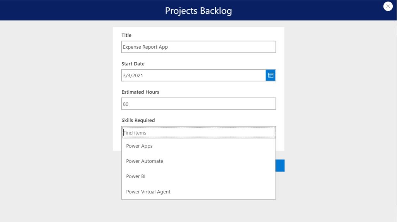Focus the Find items search box

point(198,132)
